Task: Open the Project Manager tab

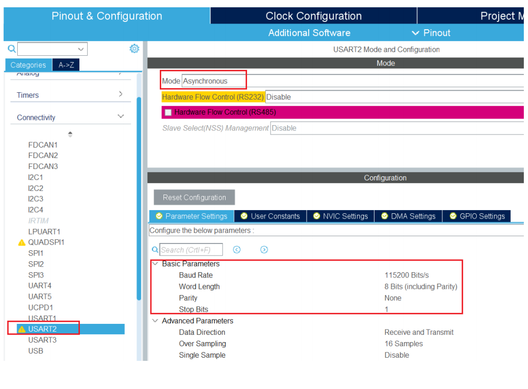Action: [x=471, y=16]
